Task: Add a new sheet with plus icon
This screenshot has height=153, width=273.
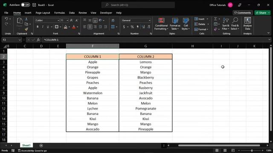Action: point(41,145)
